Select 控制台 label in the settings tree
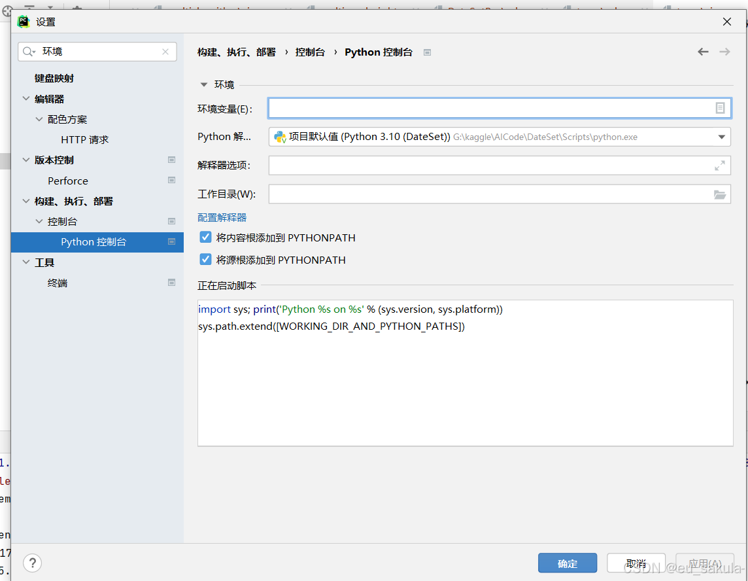Image resolution: width=748 pixels, height=581 pixels. (x=62, y=222)
